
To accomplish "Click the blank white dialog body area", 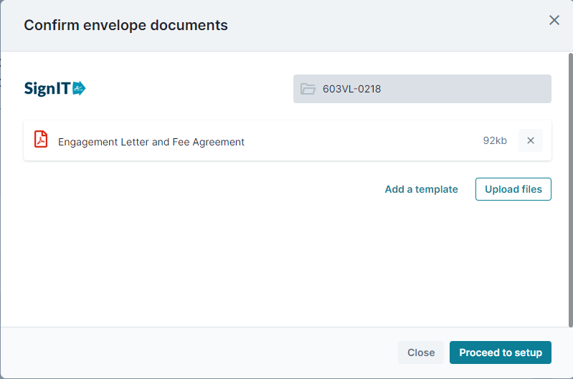I will [285, 263].
